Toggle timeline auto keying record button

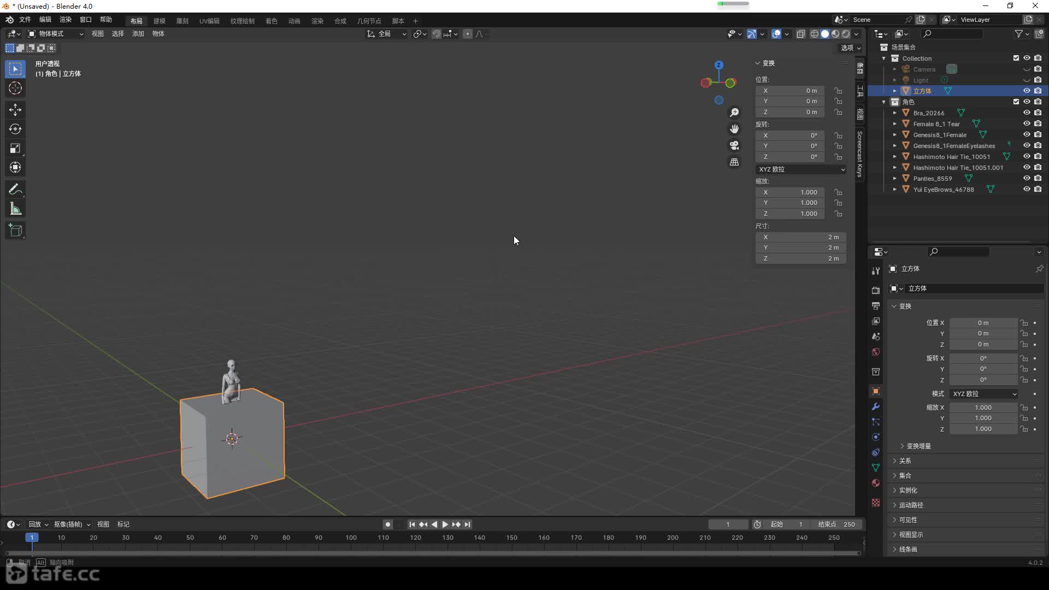coord(388,524)
